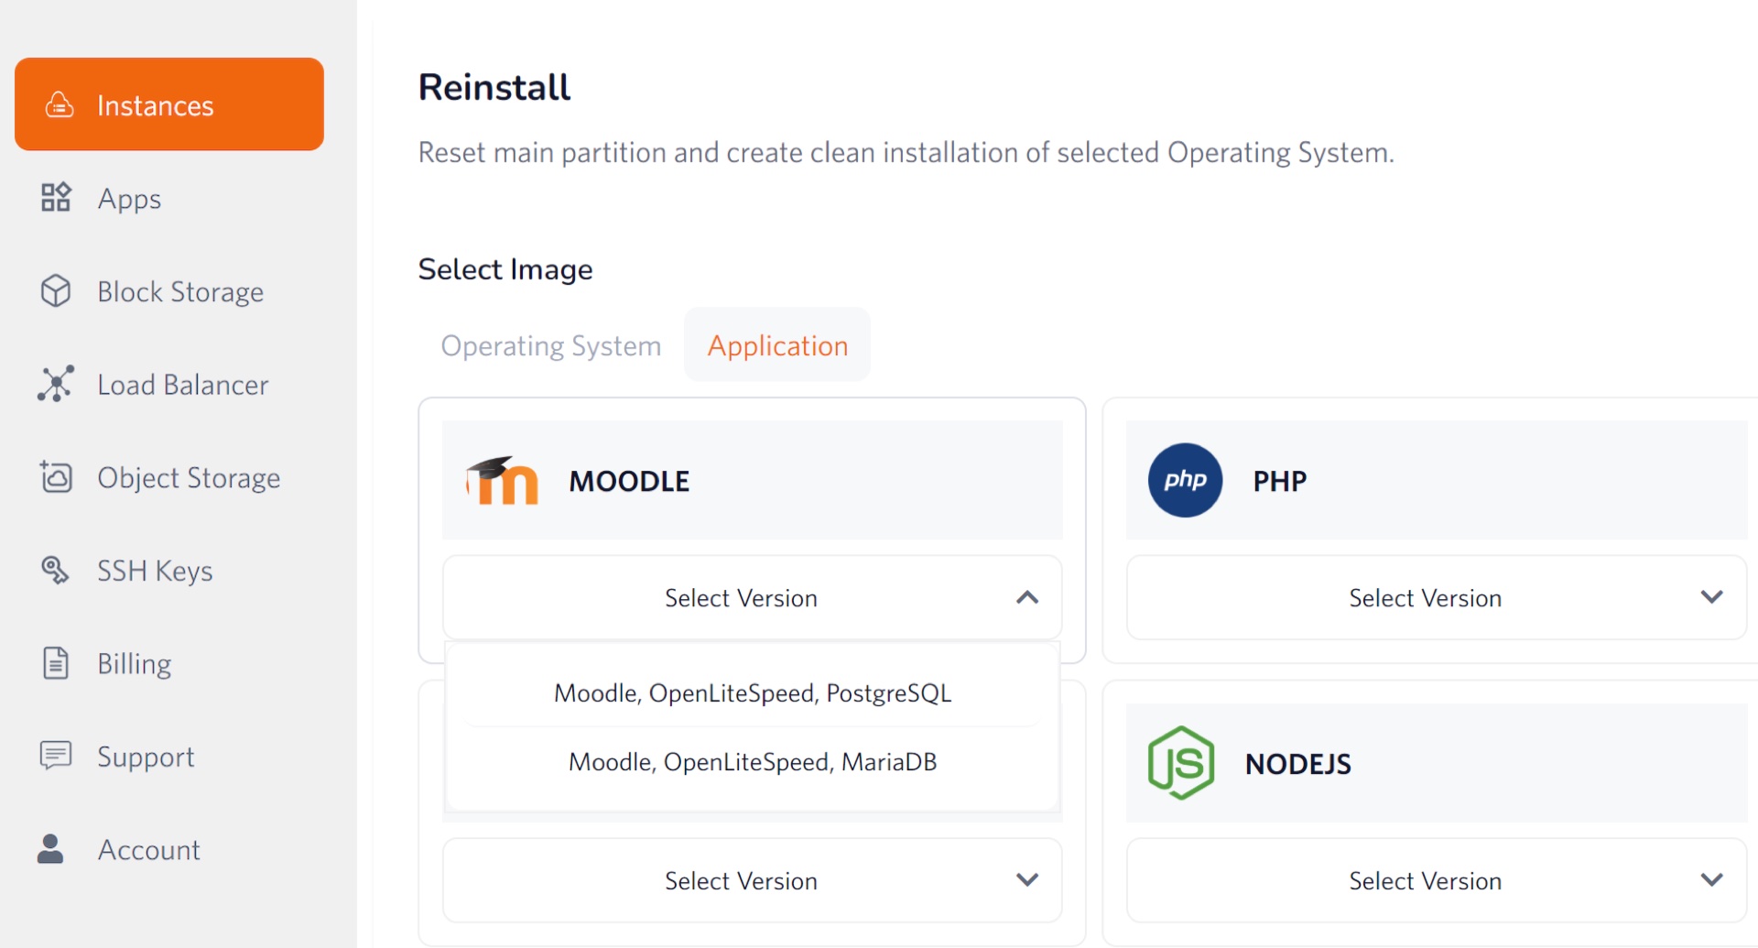
Task: Choose Moodle, OpenLiteSpeed, MariaDB option
Action: click(x=752, y=762)
